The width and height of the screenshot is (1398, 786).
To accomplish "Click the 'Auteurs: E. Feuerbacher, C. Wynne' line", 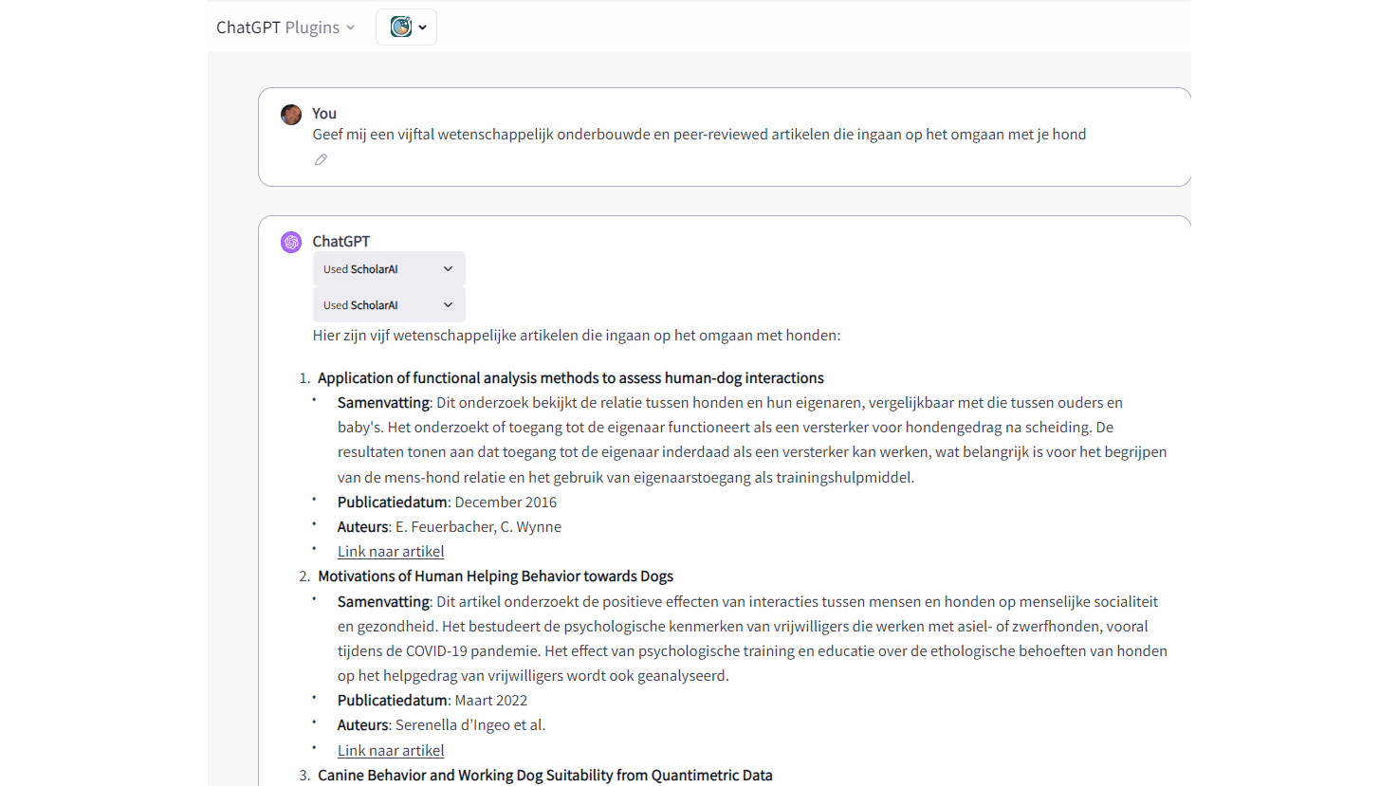I will coord(449,527).
